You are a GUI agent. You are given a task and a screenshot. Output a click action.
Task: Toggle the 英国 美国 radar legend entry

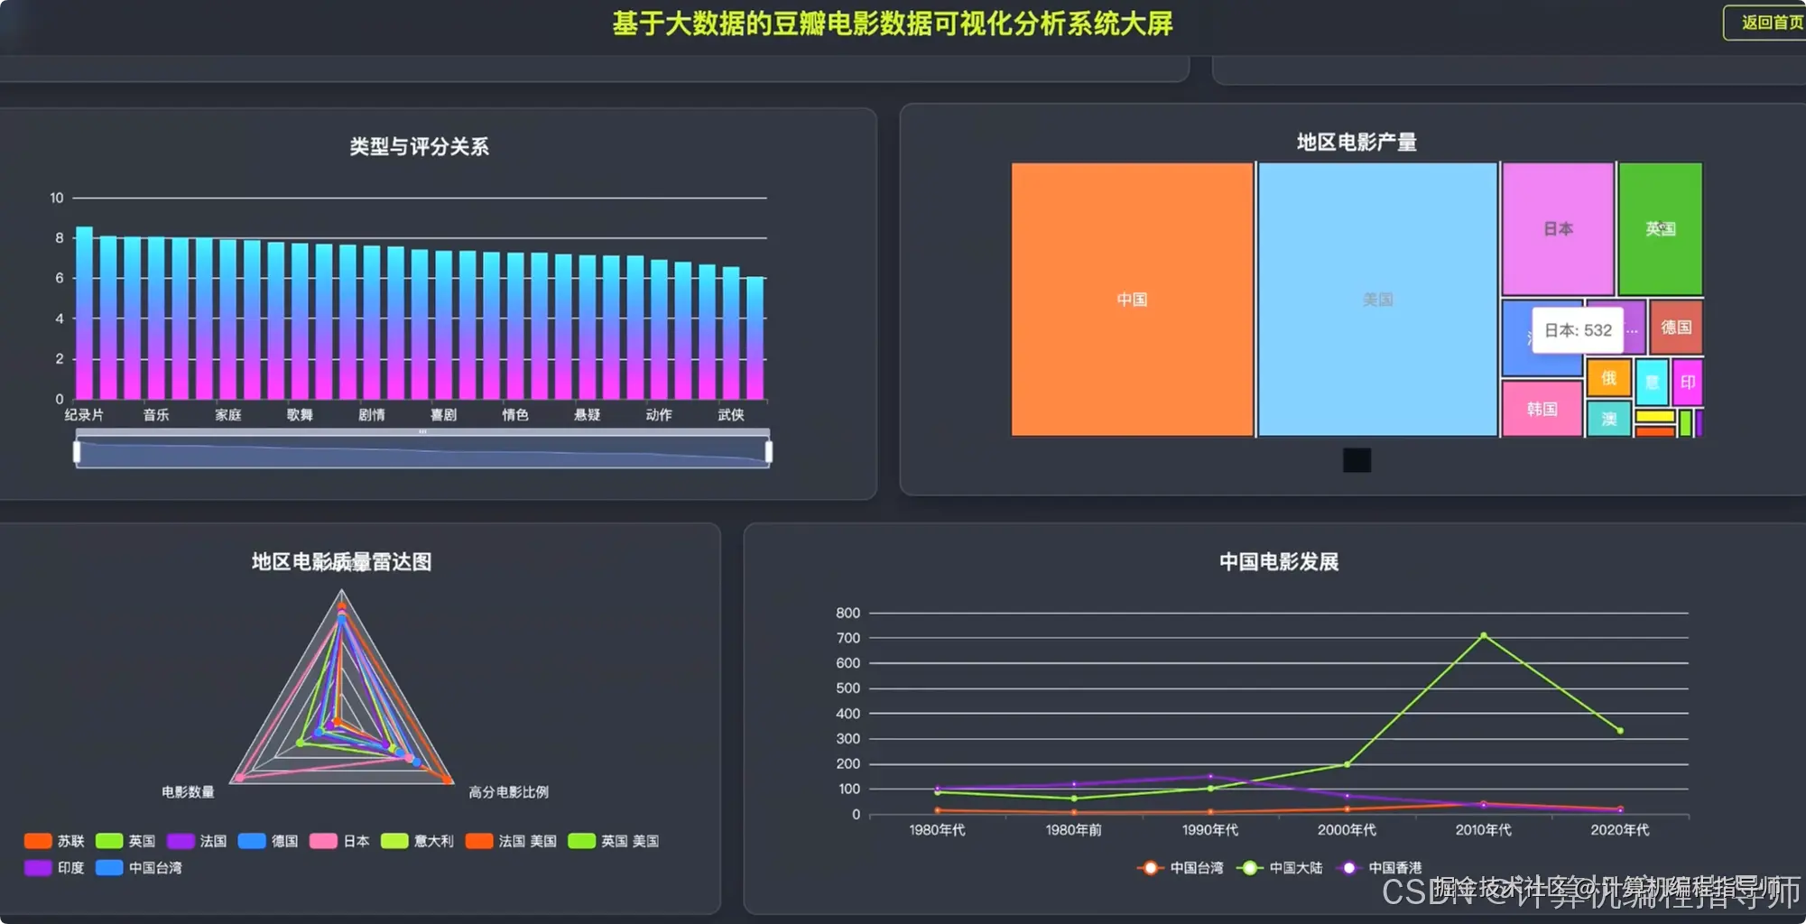(614, 841)
